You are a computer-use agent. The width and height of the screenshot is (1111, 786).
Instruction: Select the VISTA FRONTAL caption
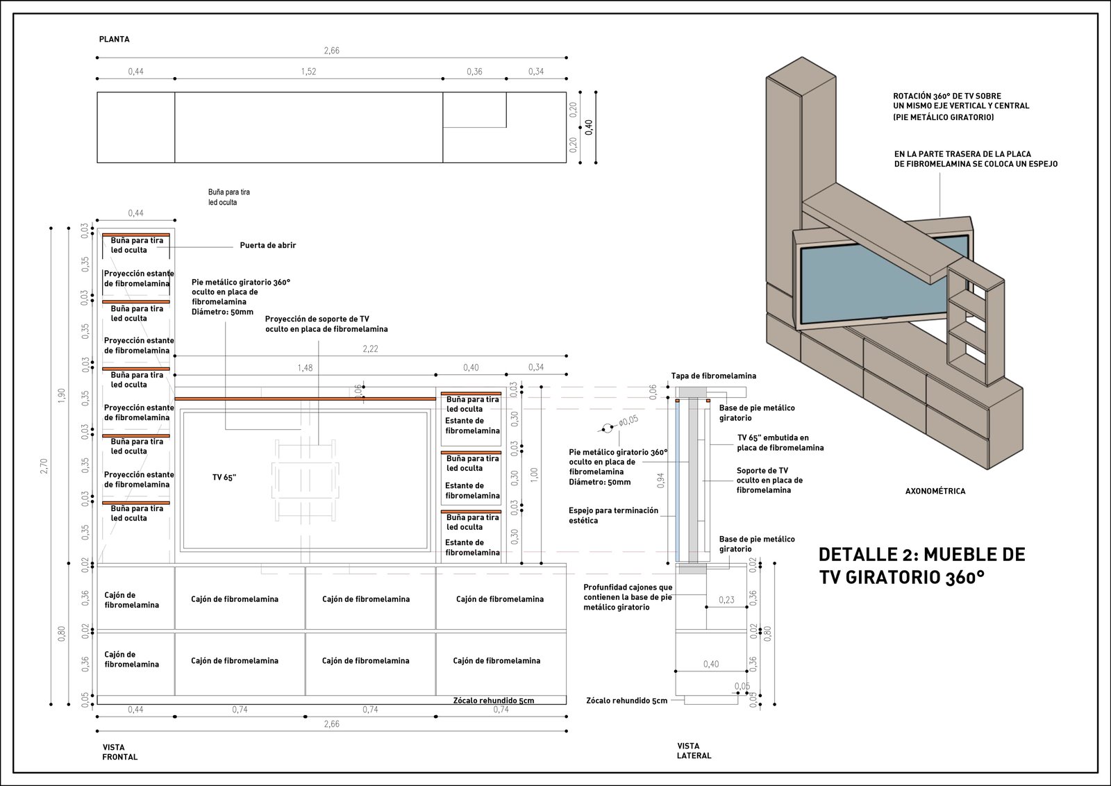(119, 753)
